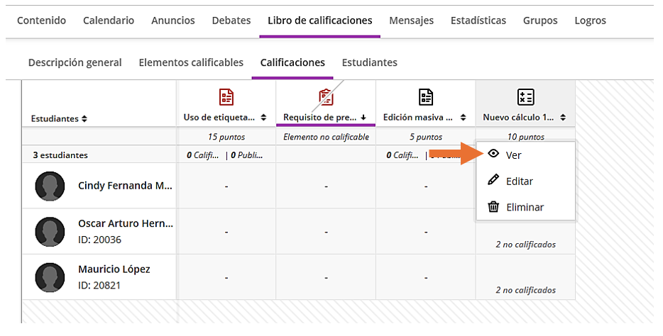Sort by Estudiantes column arrows
Screen dimensions: 663x336
tap(84, 118)
